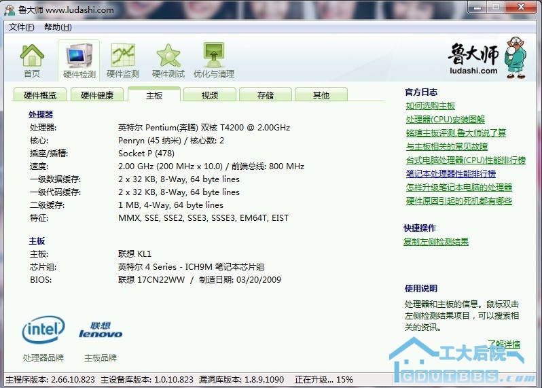Viewport: 542px width, 388px height.
Task: Click the 官方日志 heading
Action: 421,92
